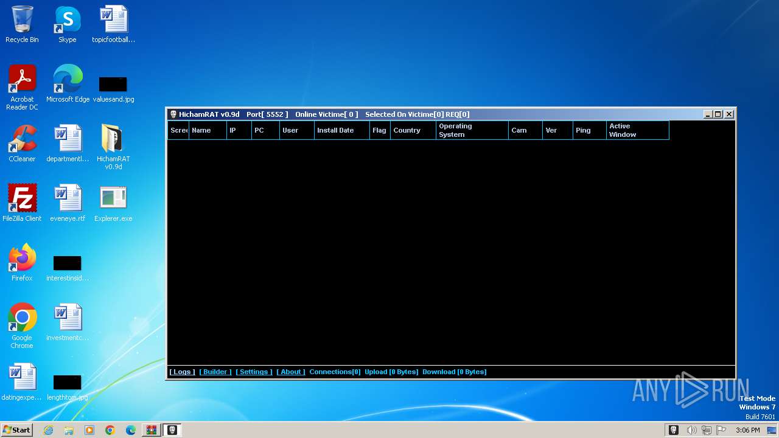Click the Country column header
The height and width of the screenshot is (438, 779).
point(413,130)
